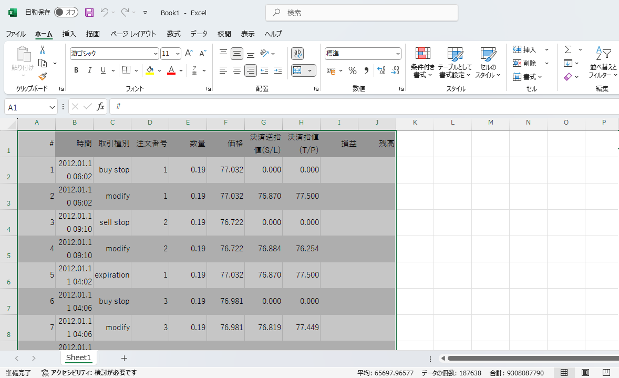Click the Redo arrow icon
Viewport: 619px width, 378px height.
click(125, 13)
